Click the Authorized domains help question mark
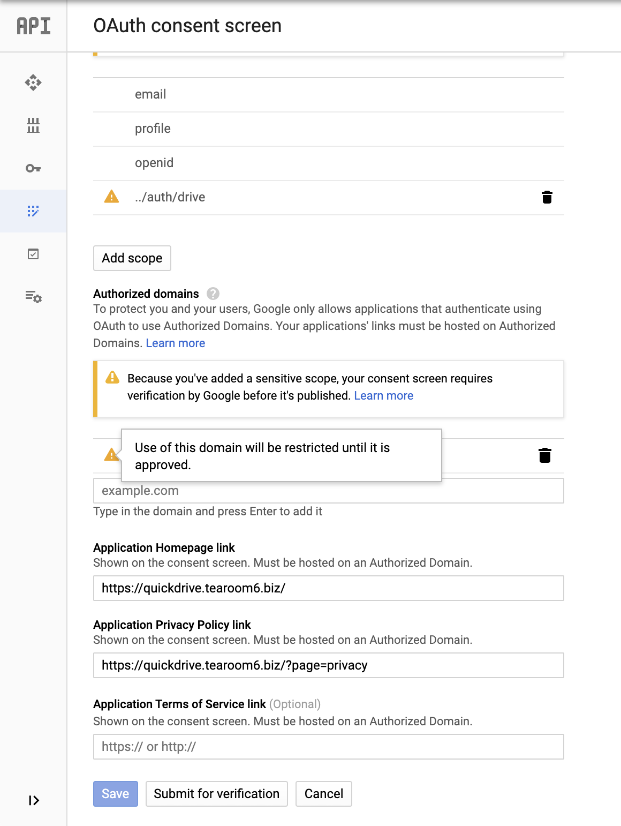 pos(213,294)
